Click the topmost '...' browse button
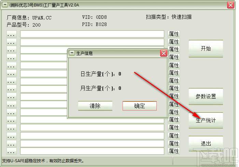The image size is (239, 167). point(11,34)
